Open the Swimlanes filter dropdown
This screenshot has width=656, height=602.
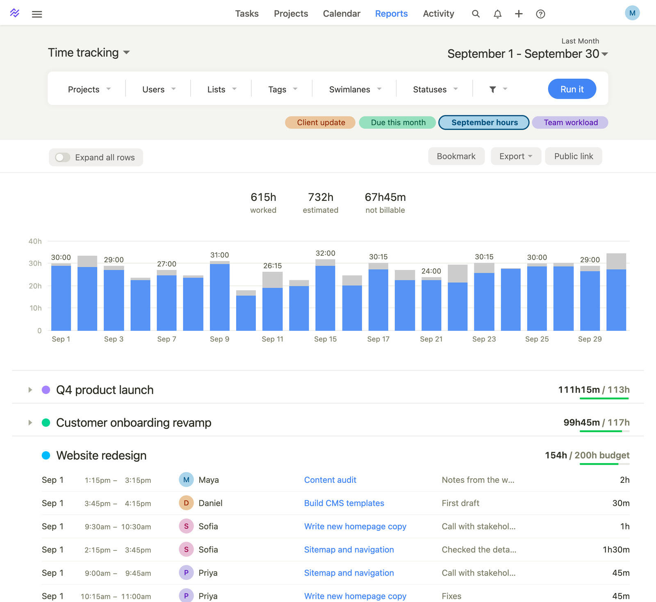click(355, 89)
